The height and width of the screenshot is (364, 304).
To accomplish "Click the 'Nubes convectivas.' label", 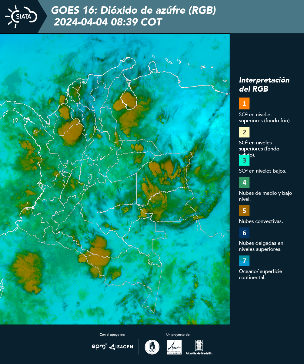I will tap(261, 221).
